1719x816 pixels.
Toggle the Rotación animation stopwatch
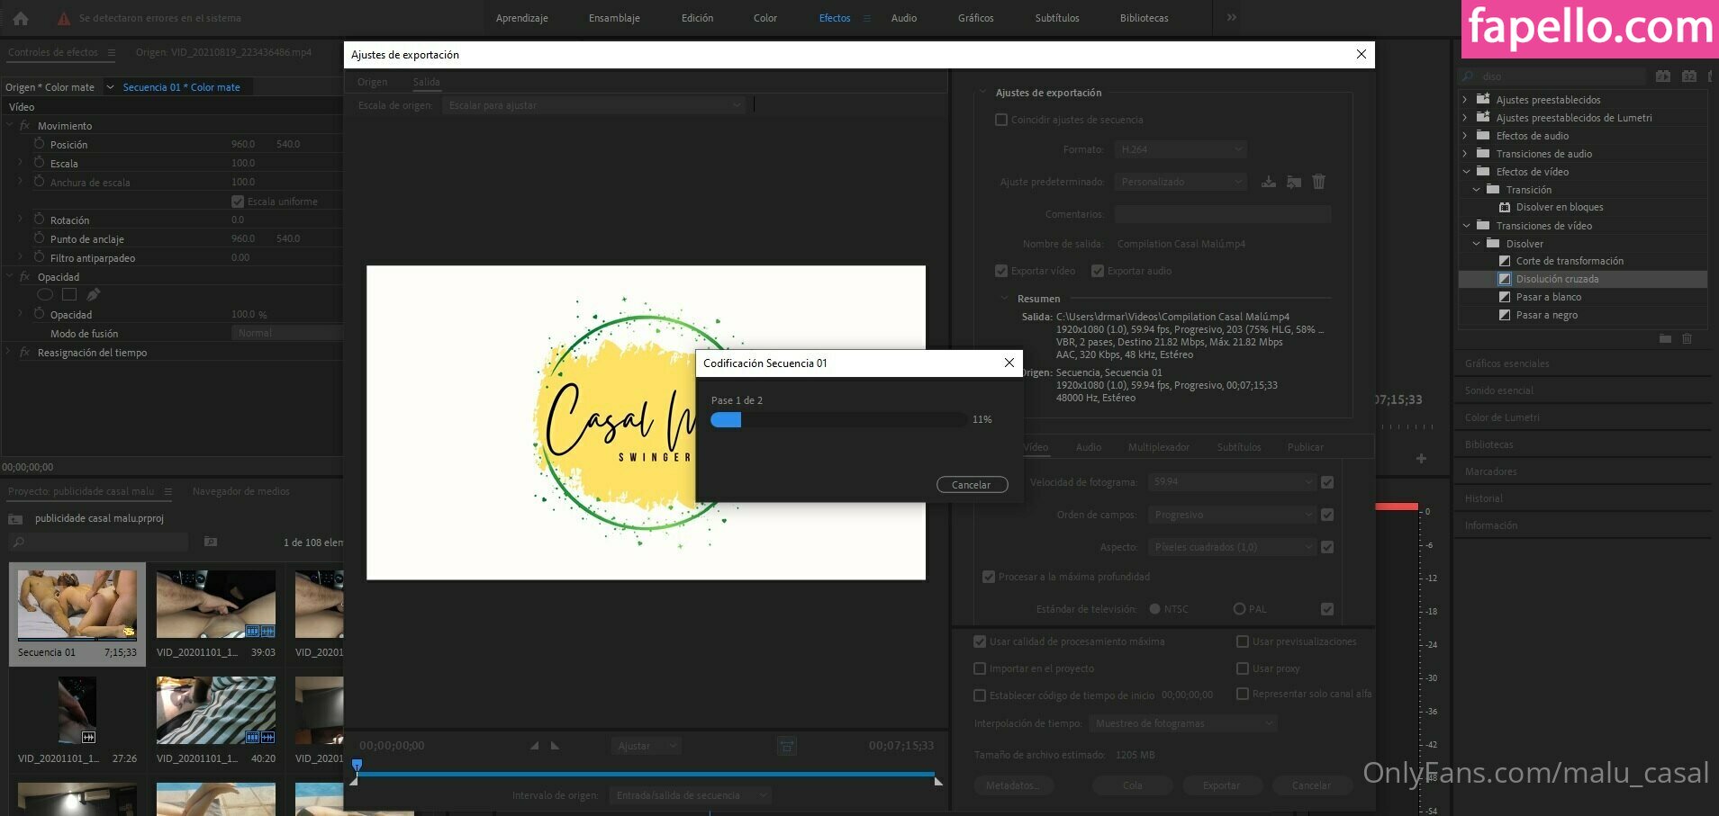coord(40,220)
